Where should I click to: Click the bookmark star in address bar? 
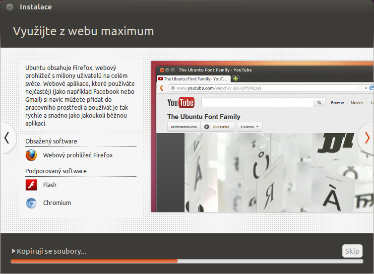pyautogui.click(x=361, y=88)
